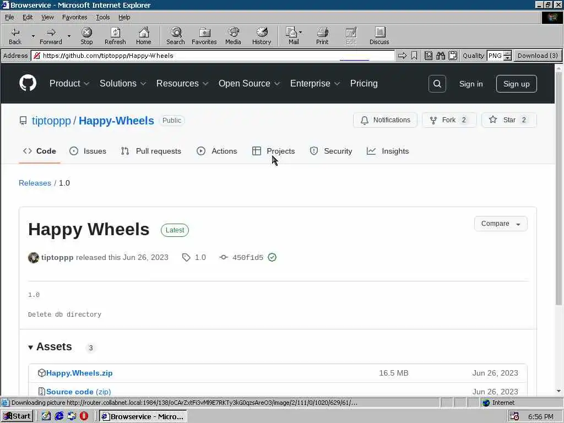564x423 pixels.
Task: Click the tiptoppp owner link in repo title
Action: 51,121
